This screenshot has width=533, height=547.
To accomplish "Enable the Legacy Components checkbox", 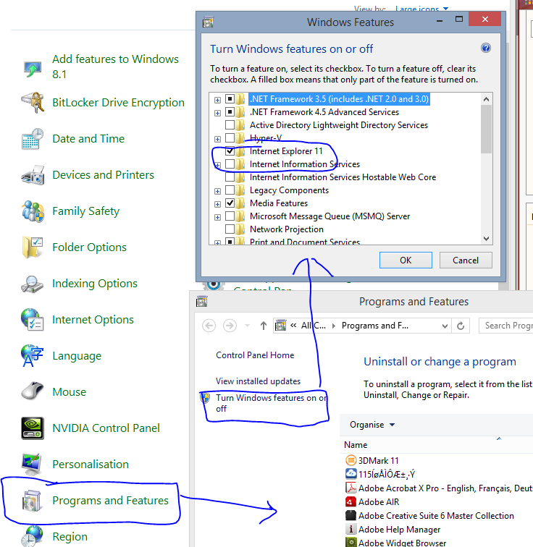I will (x=230, y=190).
